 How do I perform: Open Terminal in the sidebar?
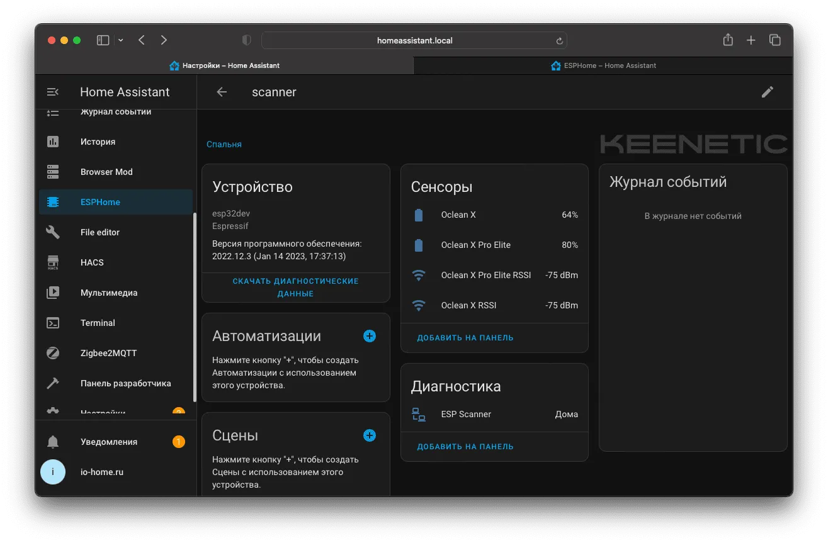click(116, 323)
